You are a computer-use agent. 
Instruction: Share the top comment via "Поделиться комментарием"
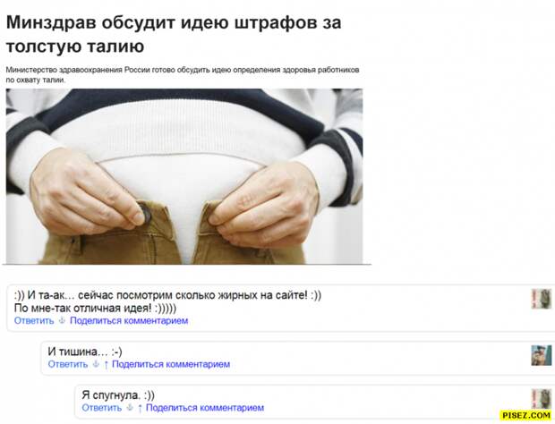[129, 321]
